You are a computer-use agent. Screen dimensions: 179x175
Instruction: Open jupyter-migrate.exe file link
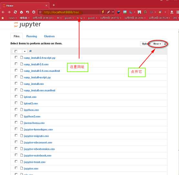[37, 136]
